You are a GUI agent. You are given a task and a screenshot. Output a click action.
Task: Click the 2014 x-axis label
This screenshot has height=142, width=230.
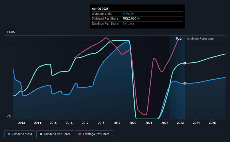pos(38,123)
